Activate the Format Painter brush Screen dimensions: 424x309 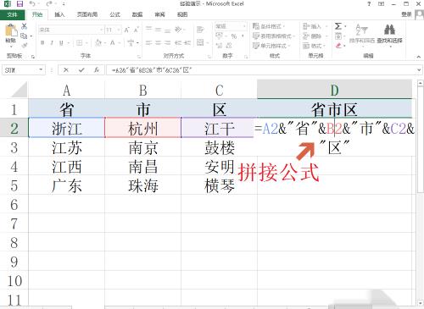tap(25, 45)
